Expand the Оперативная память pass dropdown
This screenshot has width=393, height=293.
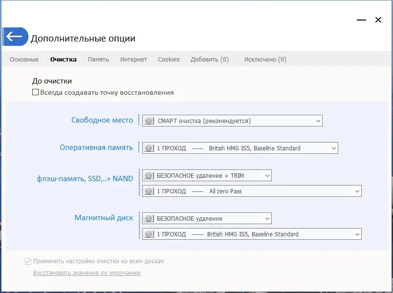[333, 148]
